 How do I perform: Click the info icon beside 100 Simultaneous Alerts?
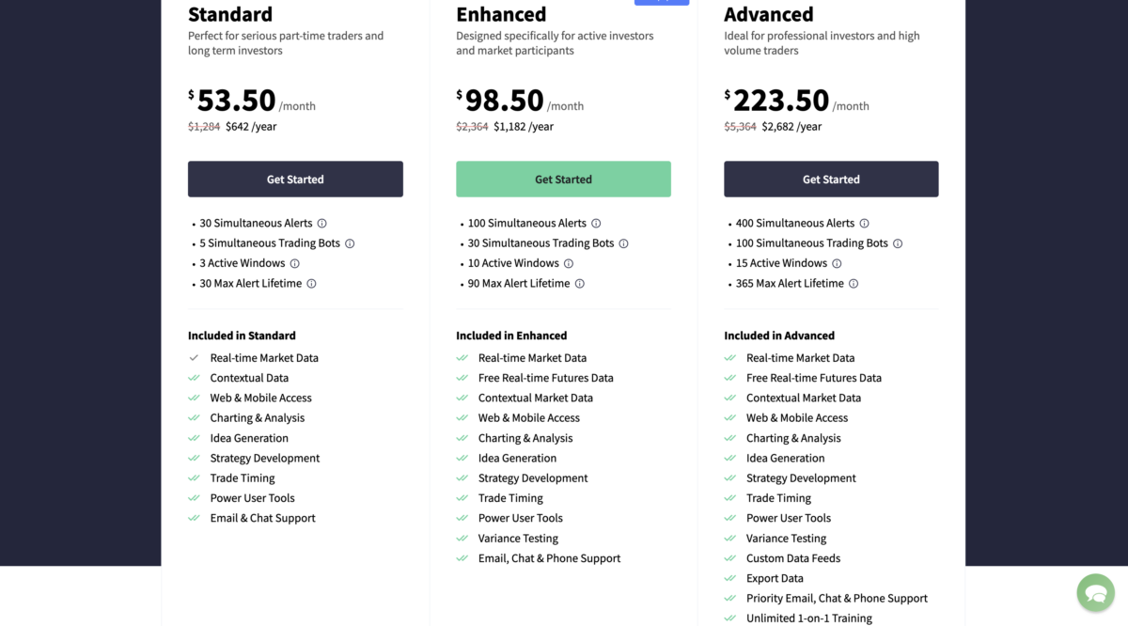pyautogui.click(x=596, y=223)
